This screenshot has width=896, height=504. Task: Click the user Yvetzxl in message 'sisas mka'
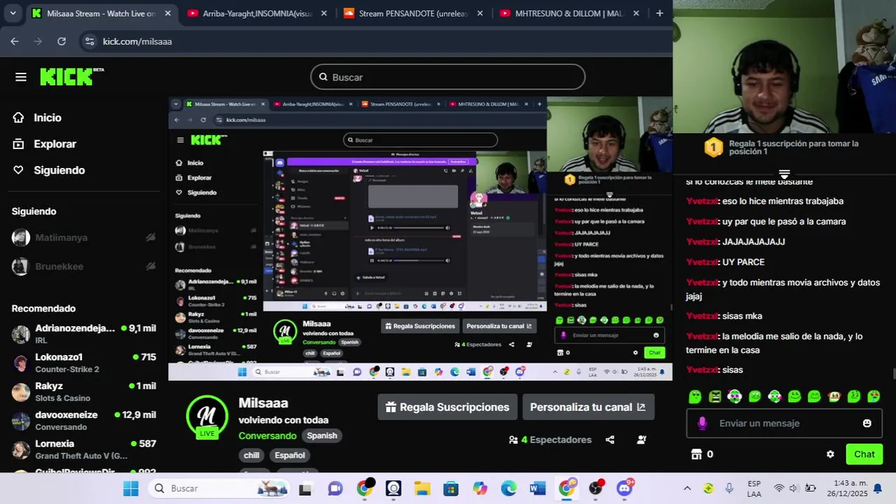[x=701, y=316]
